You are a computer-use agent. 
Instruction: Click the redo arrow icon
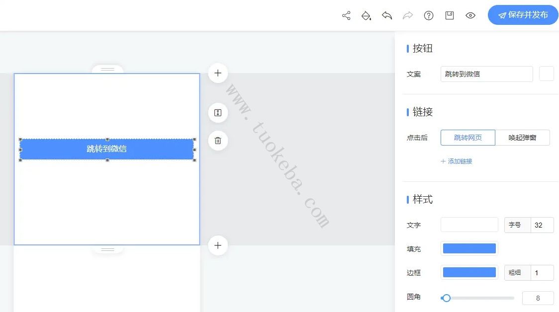pos(408,15)
